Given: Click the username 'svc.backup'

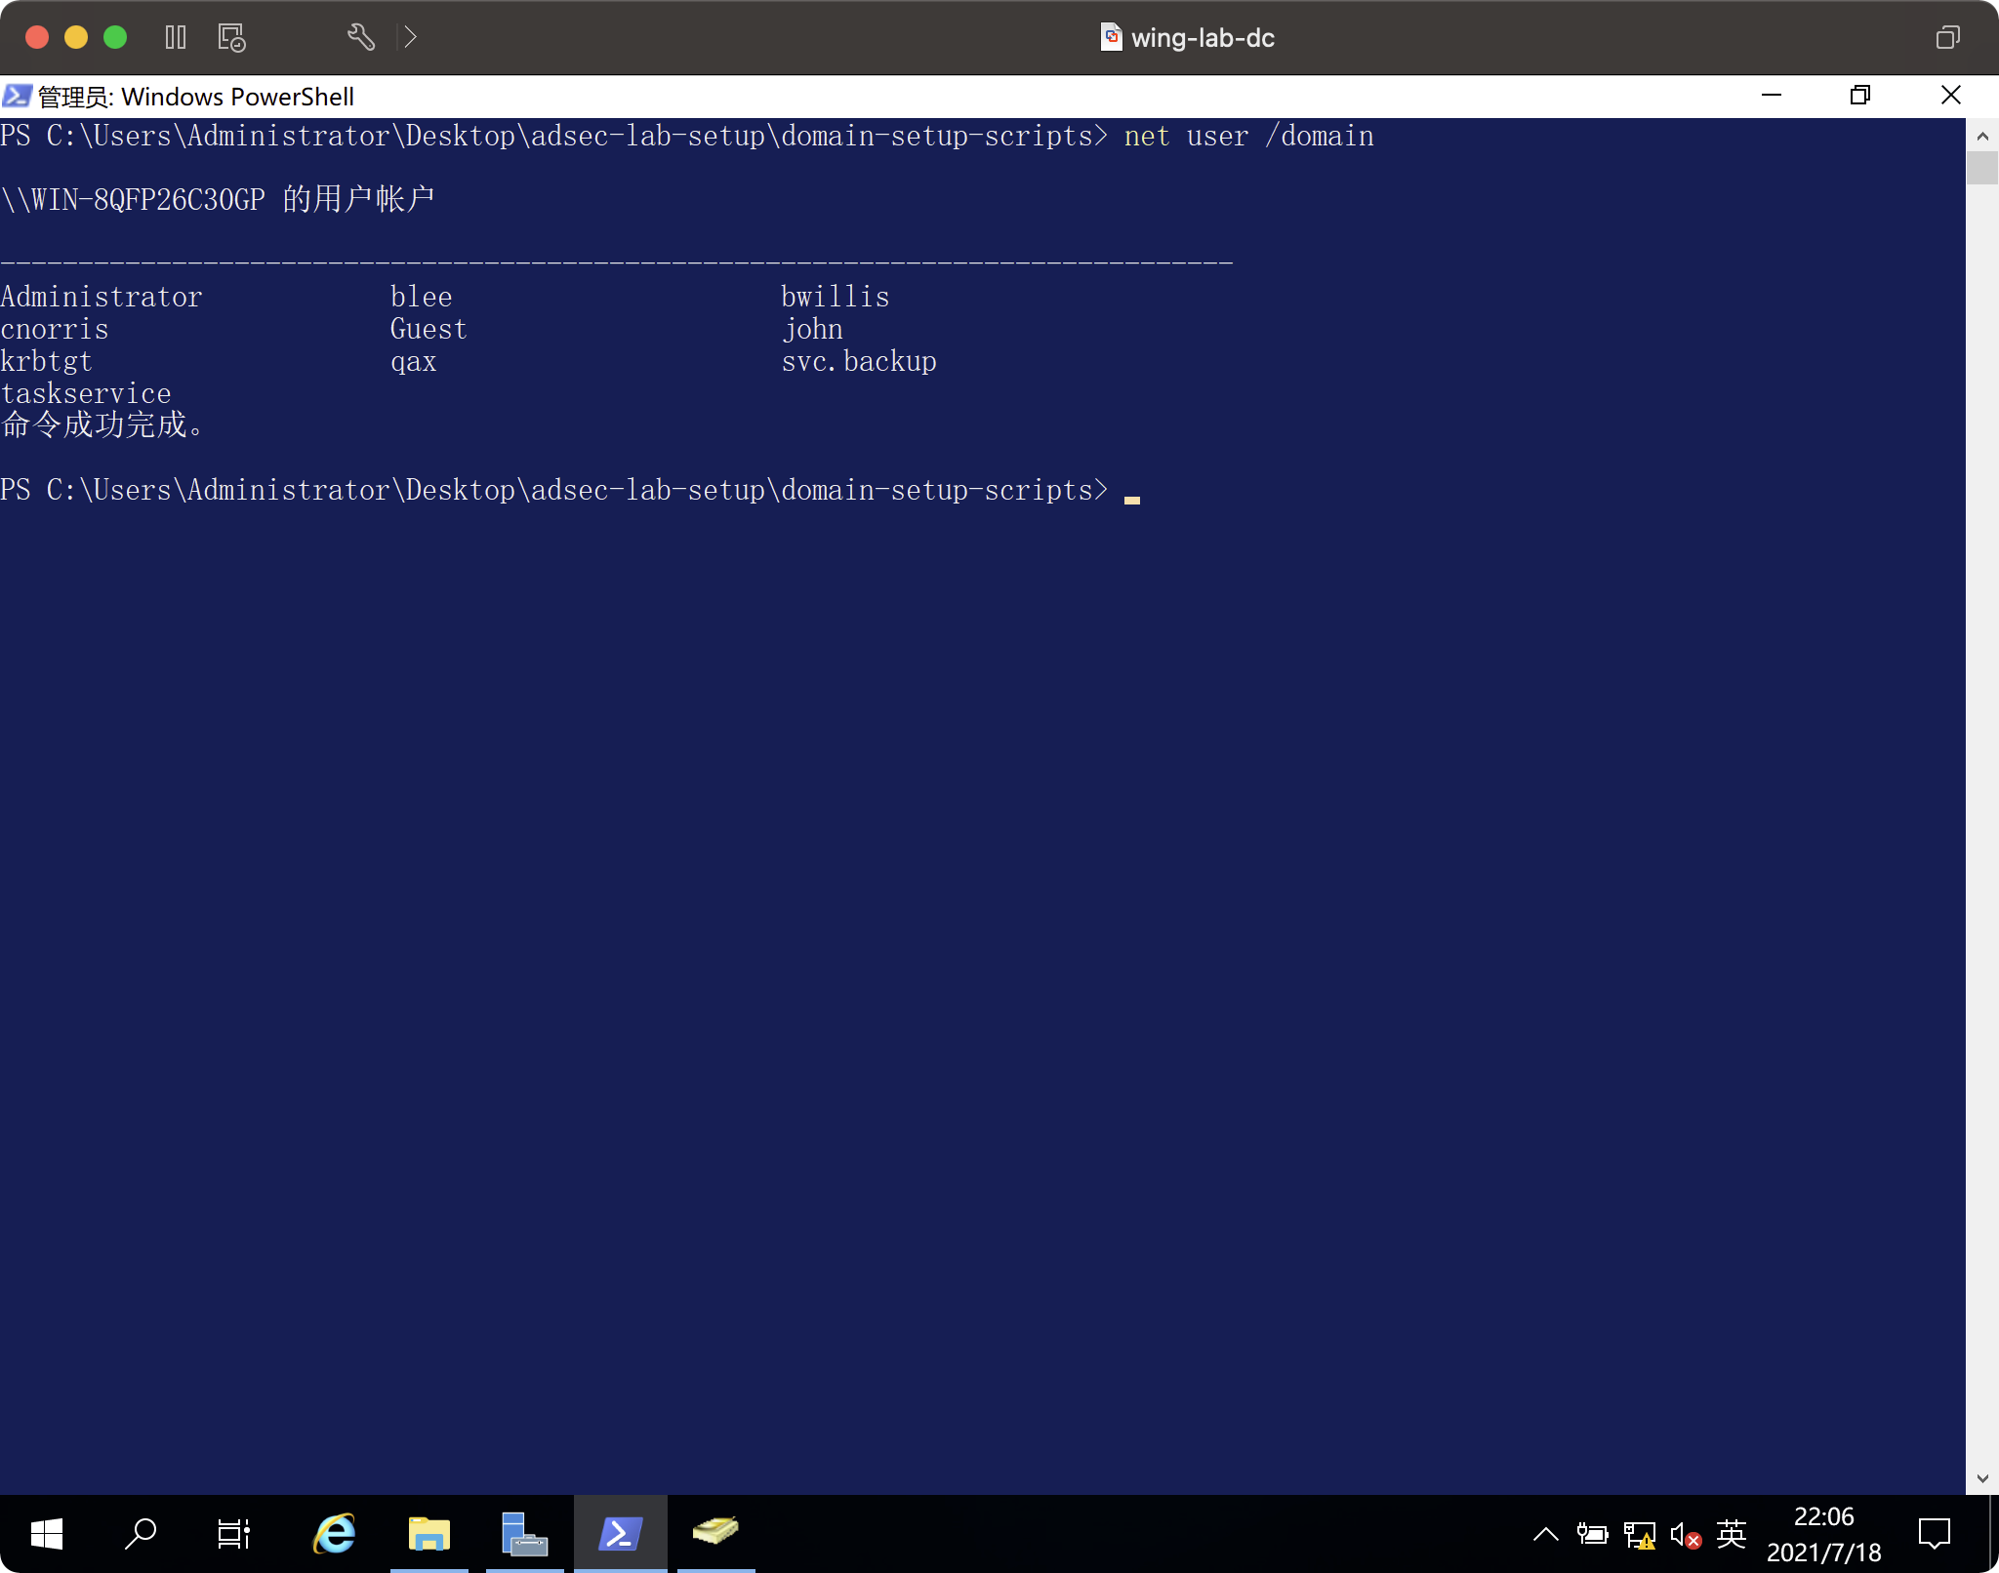Looking at the screenshot, I should click(x=859, y=361).
